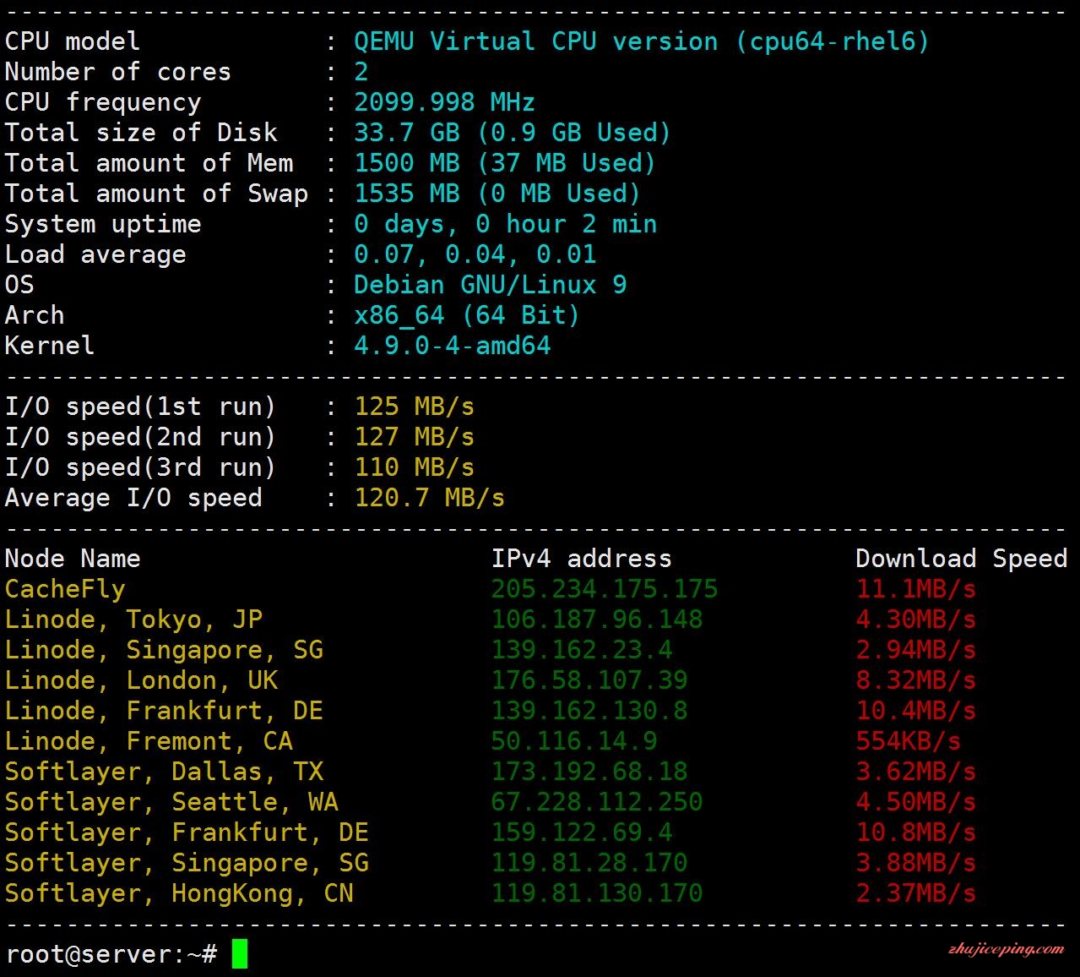This screenshot has width=1080, height=977.
Task: Click the Softlayer, HongKong, CN row
Action: 490,892
